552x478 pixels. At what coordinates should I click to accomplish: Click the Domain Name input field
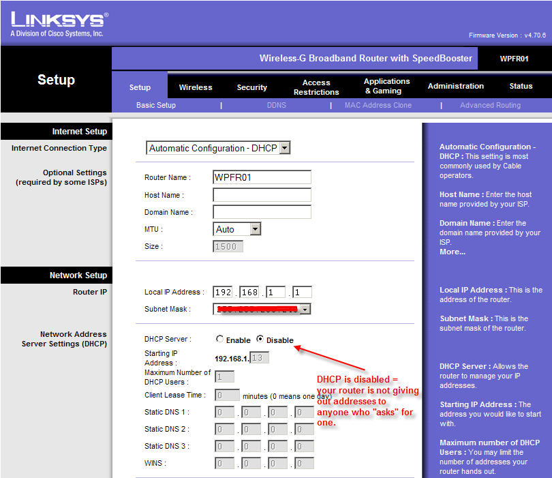pyautogui.click(x=262, y=212)
